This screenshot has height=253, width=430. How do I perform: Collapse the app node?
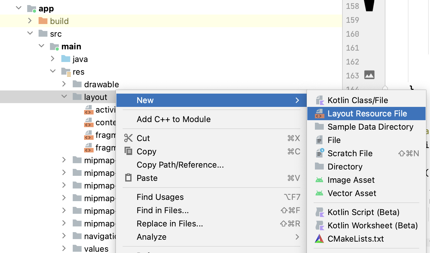click(x=18, y=8)
